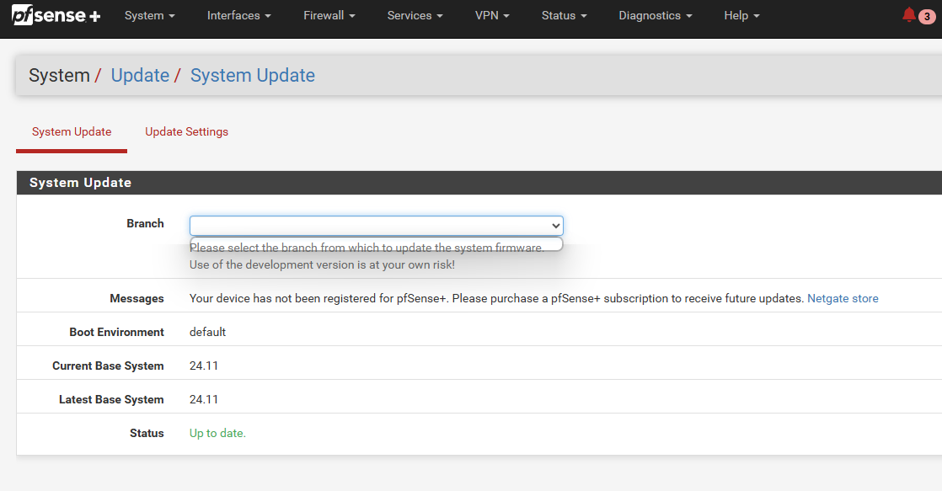The height and width of the screenshot is (491, 942).
Task: Open the Status menu
Action: pos(565,16)
